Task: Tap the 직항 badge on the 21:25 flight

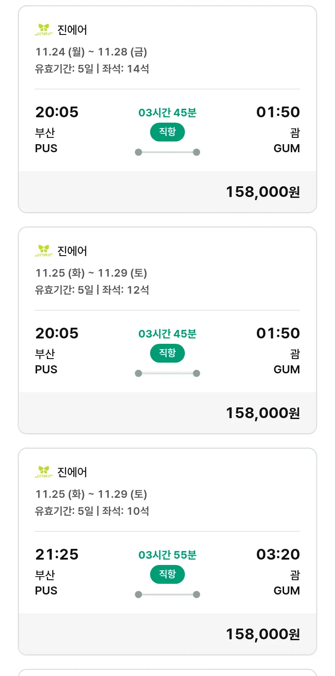Action: (167, 574)
